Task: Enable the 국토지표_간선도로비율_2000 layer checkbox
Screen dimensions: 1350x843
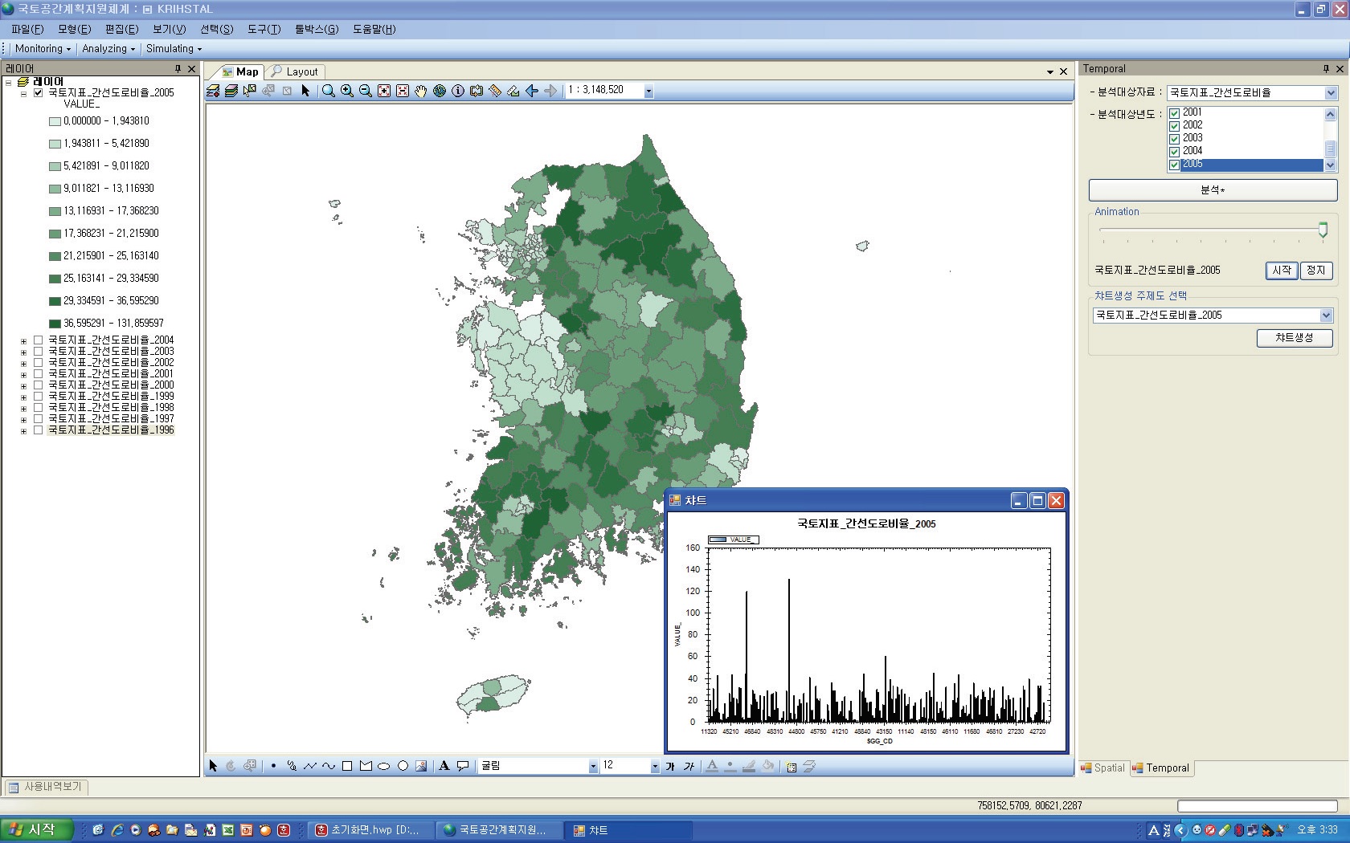Action: (x=38, y=385)
